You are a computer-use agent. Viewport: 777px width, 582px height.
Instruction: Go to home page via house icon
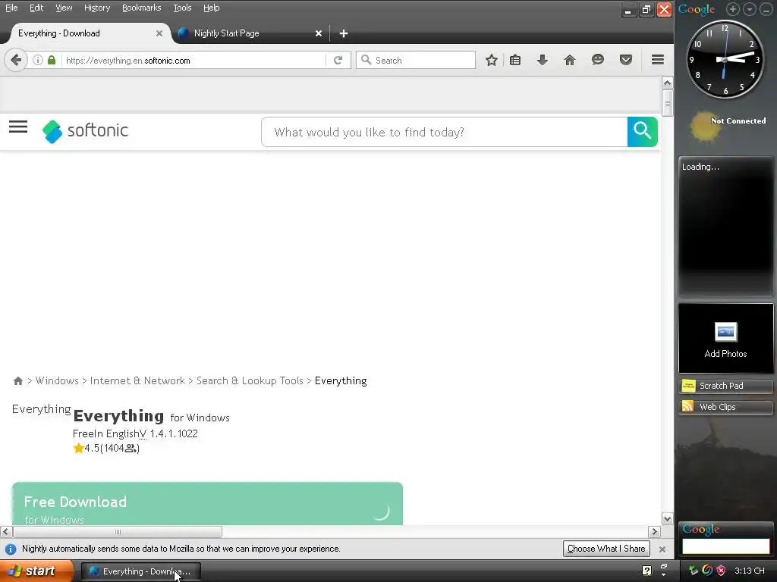570,61
